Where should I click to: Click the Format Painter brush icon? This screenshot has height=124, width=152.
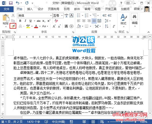pyautogui.click(x=13, y=26)
